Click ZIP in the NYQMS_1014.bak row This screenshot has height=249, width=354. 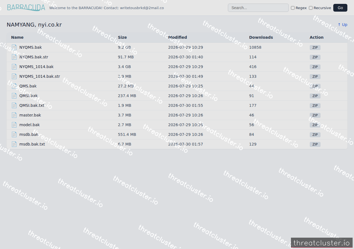coord(315,67)
